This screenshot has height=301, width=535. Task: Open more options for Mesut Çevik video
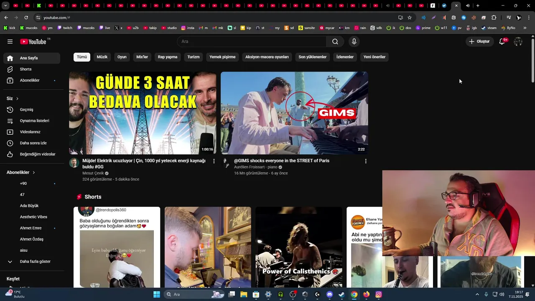point(214,161)
